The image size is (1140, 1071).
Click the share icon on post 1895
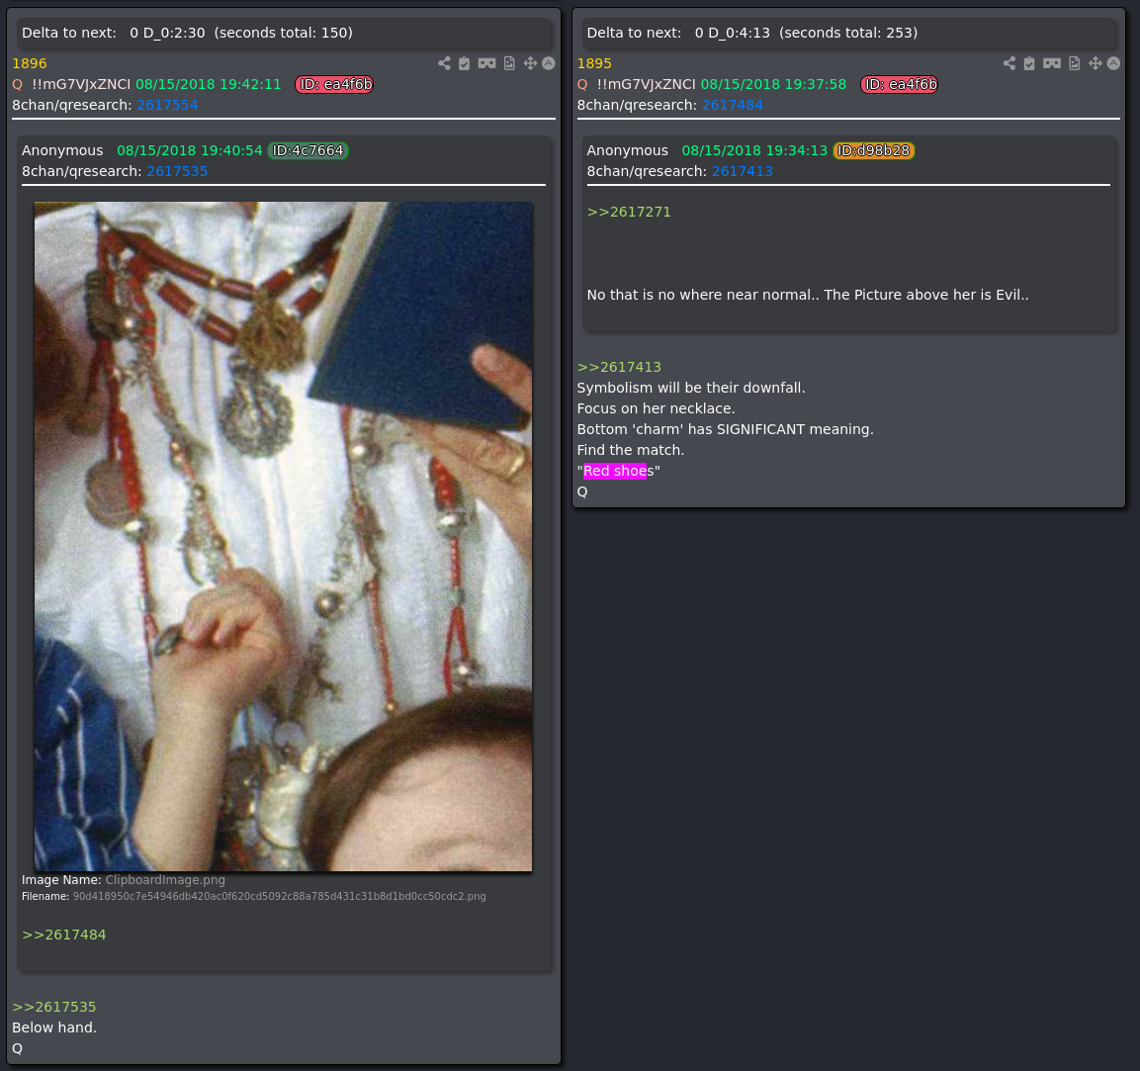click(x=1009, y=63)
